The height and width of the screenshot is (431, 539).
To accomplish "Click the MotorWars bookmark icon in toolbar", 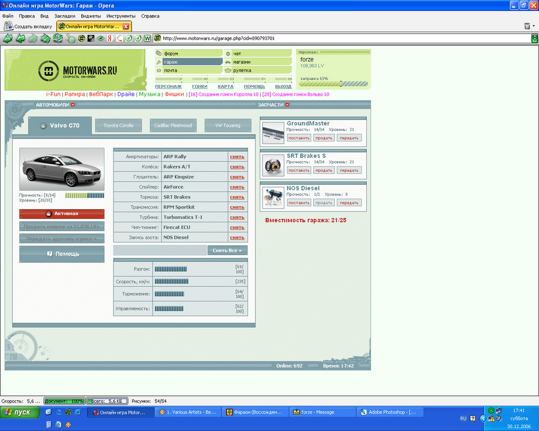I will pyautogui.click(x=82, y=38).
